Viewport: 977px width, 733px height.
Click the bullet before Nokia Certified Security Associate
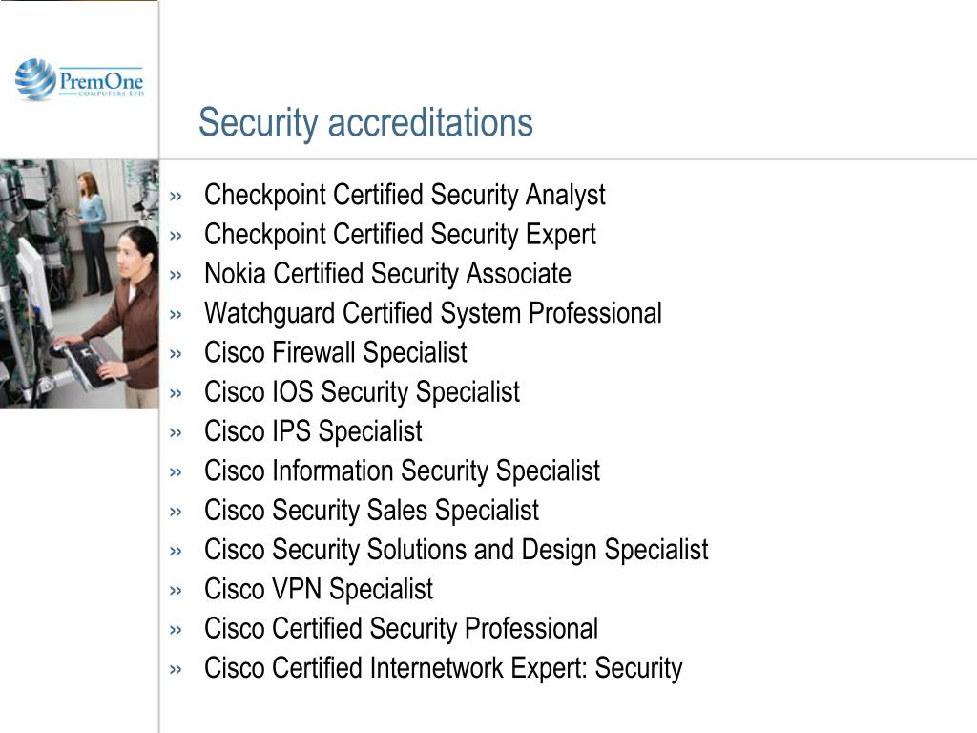(176, 275)
